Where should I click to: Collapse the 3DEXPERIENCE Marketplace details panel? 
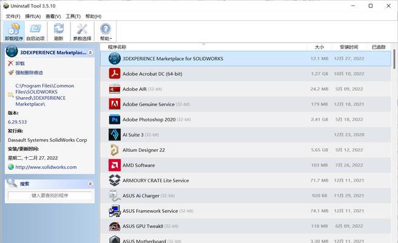tap(90, 53)
